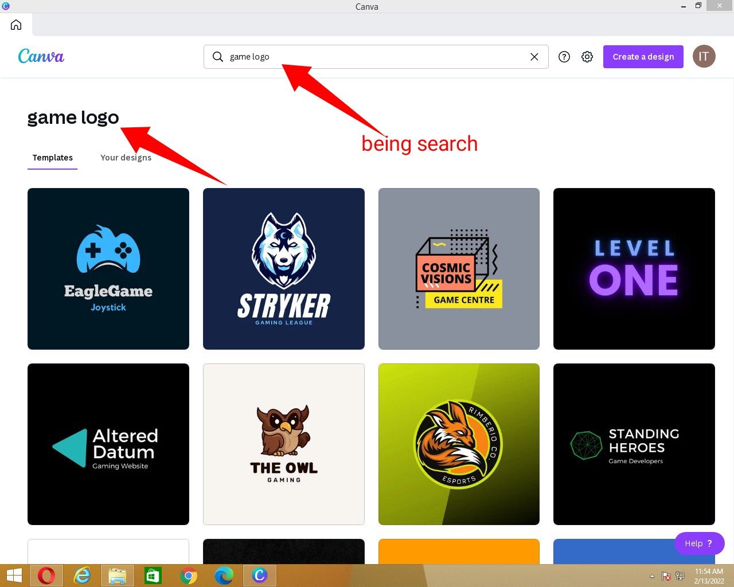
Task: Open the taskbar clock showing 11:54 AM
Action: (x=709, y=576)
